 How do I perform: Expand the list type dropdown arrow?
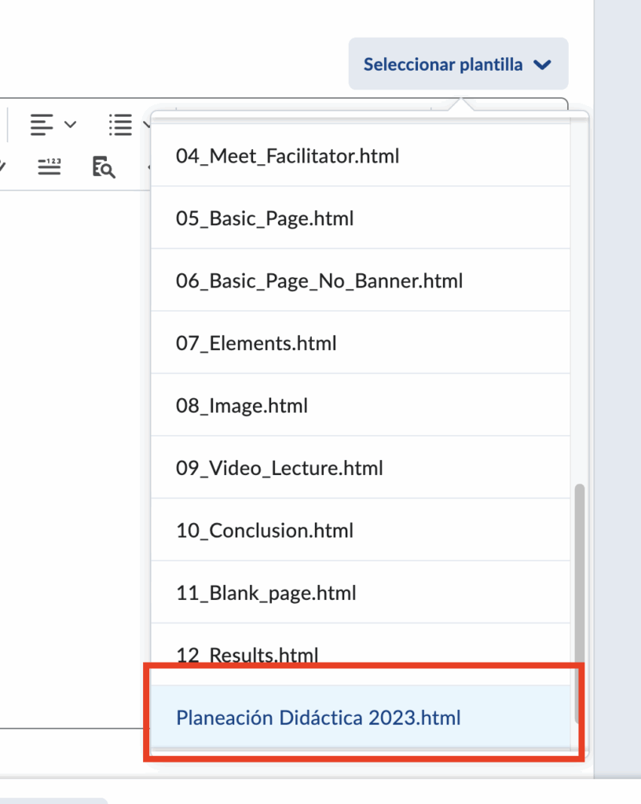(146, 124)
